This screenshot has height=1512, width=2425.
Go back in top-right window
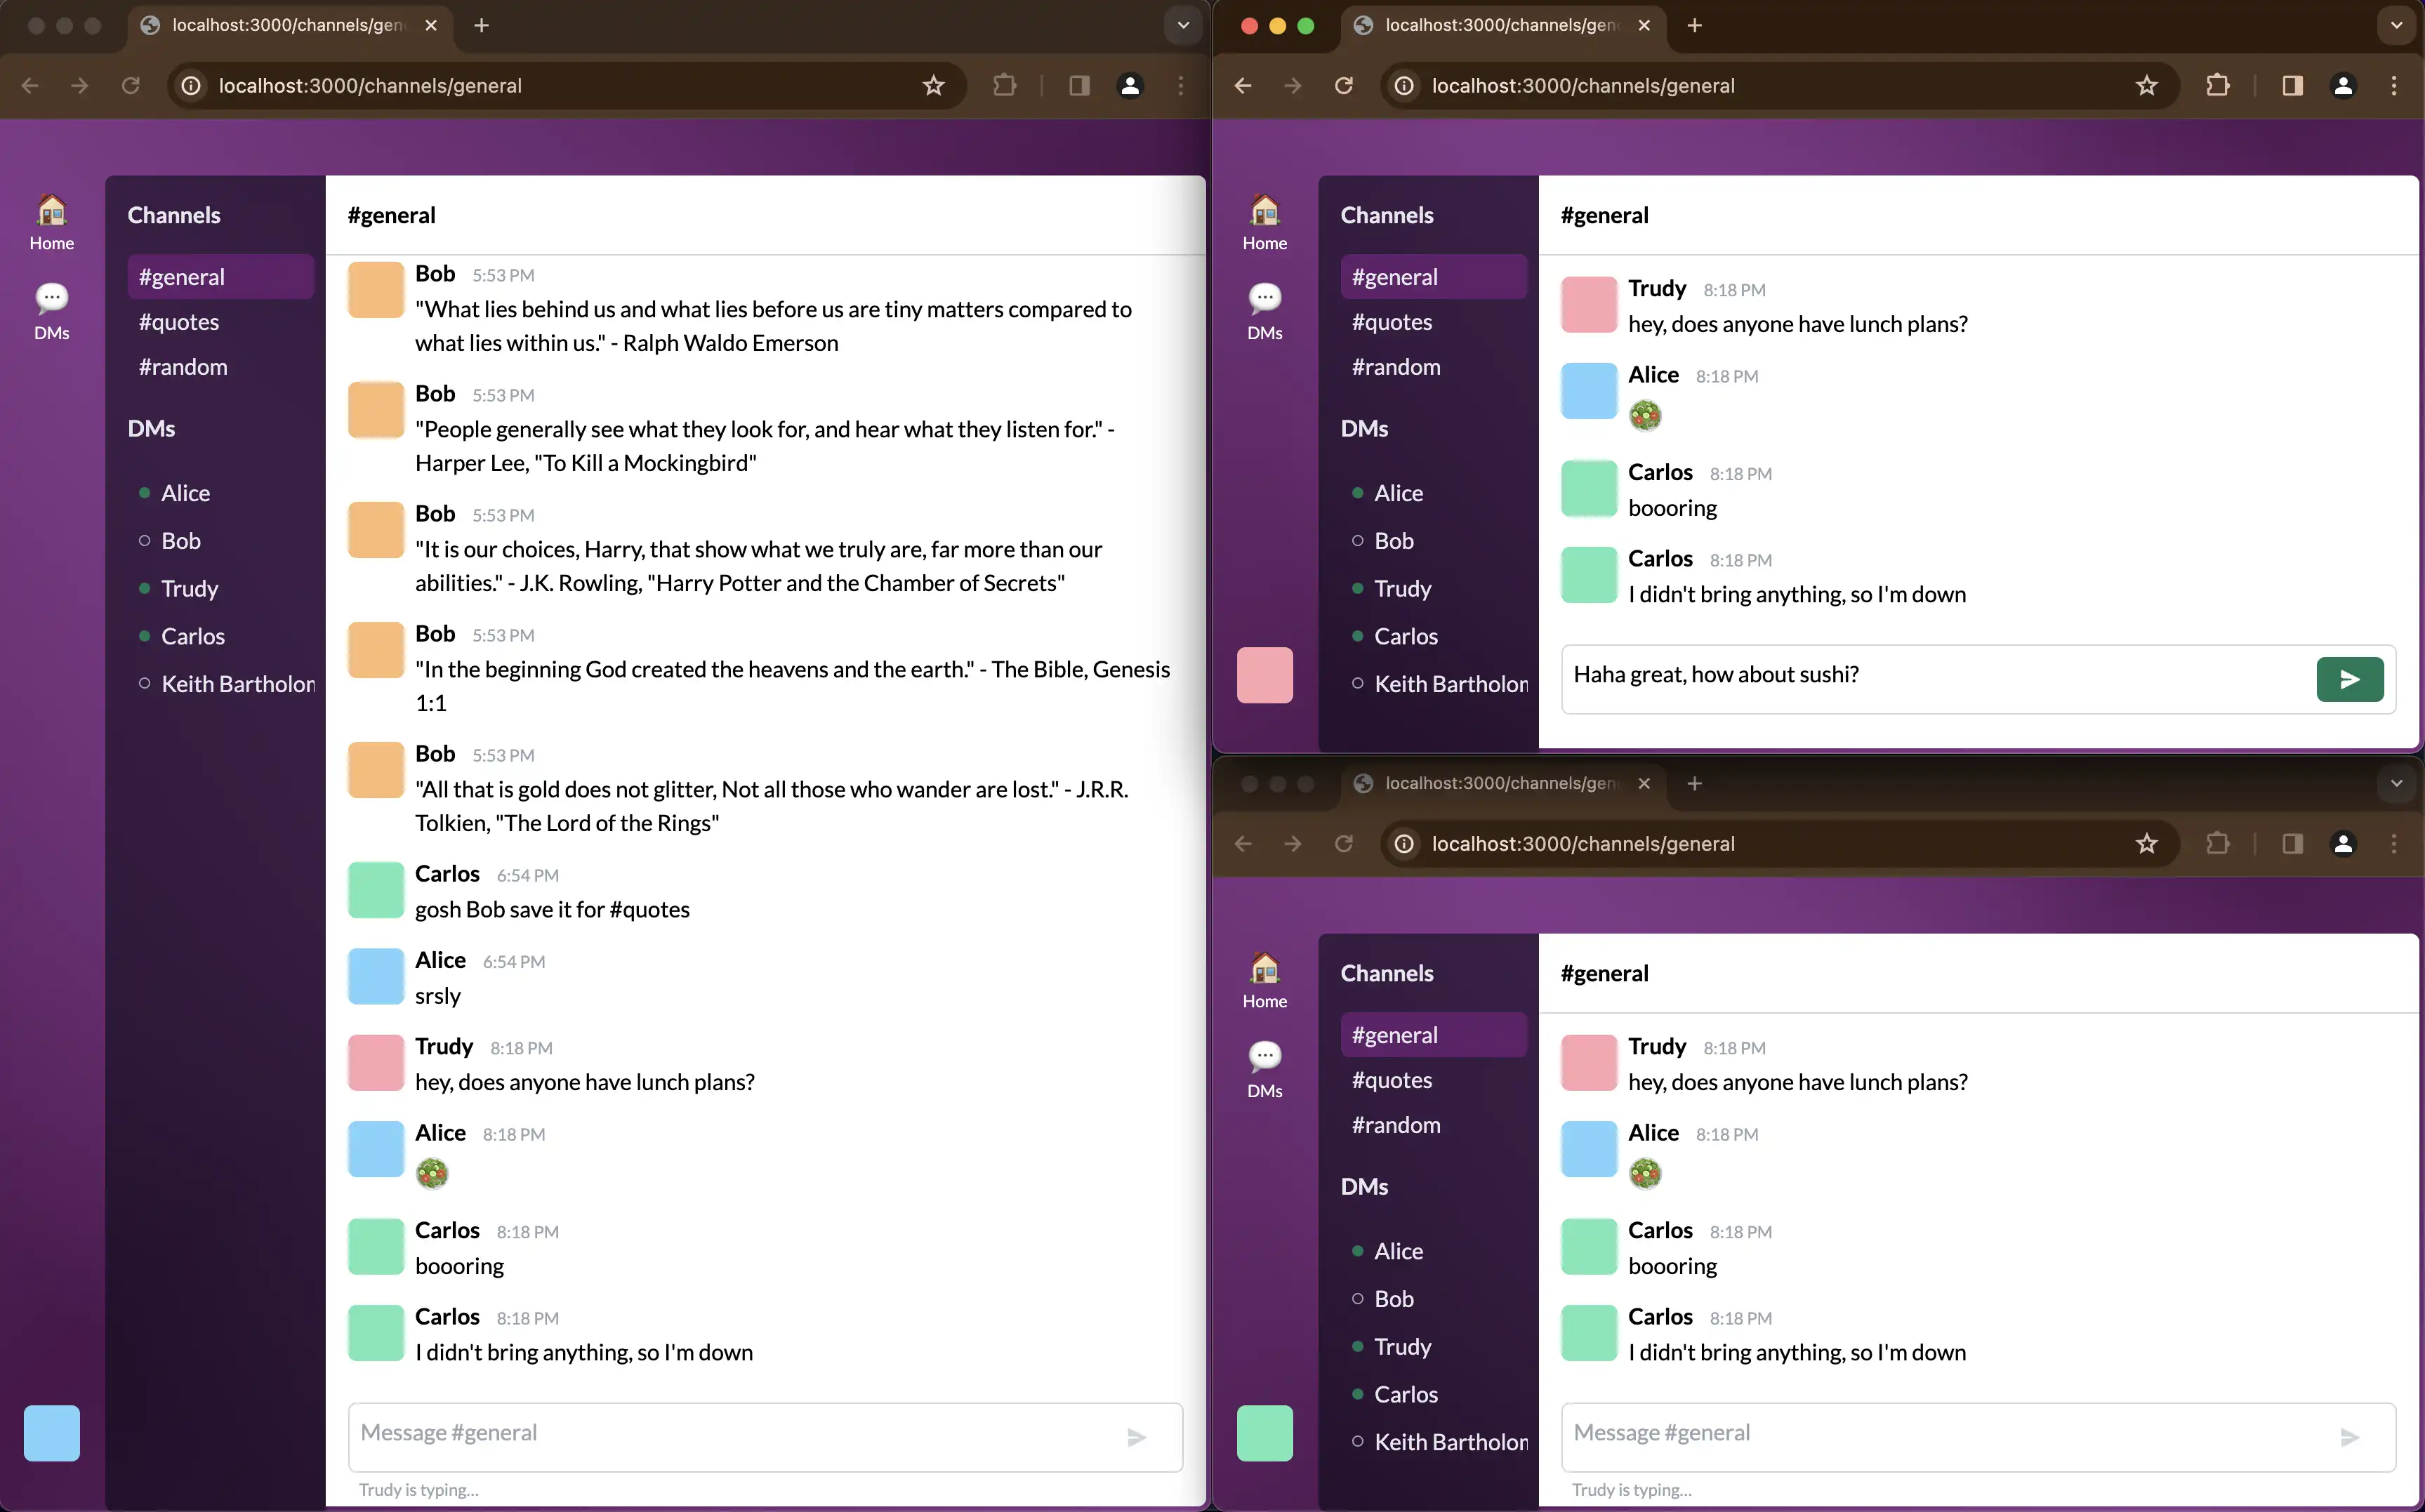pyautogui.click(x=1242, y=85)
